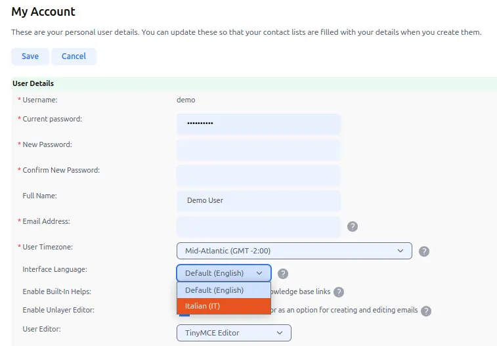Click the help icon beside User Timezone dropdown
497x346 pixels.
point(424,251)
